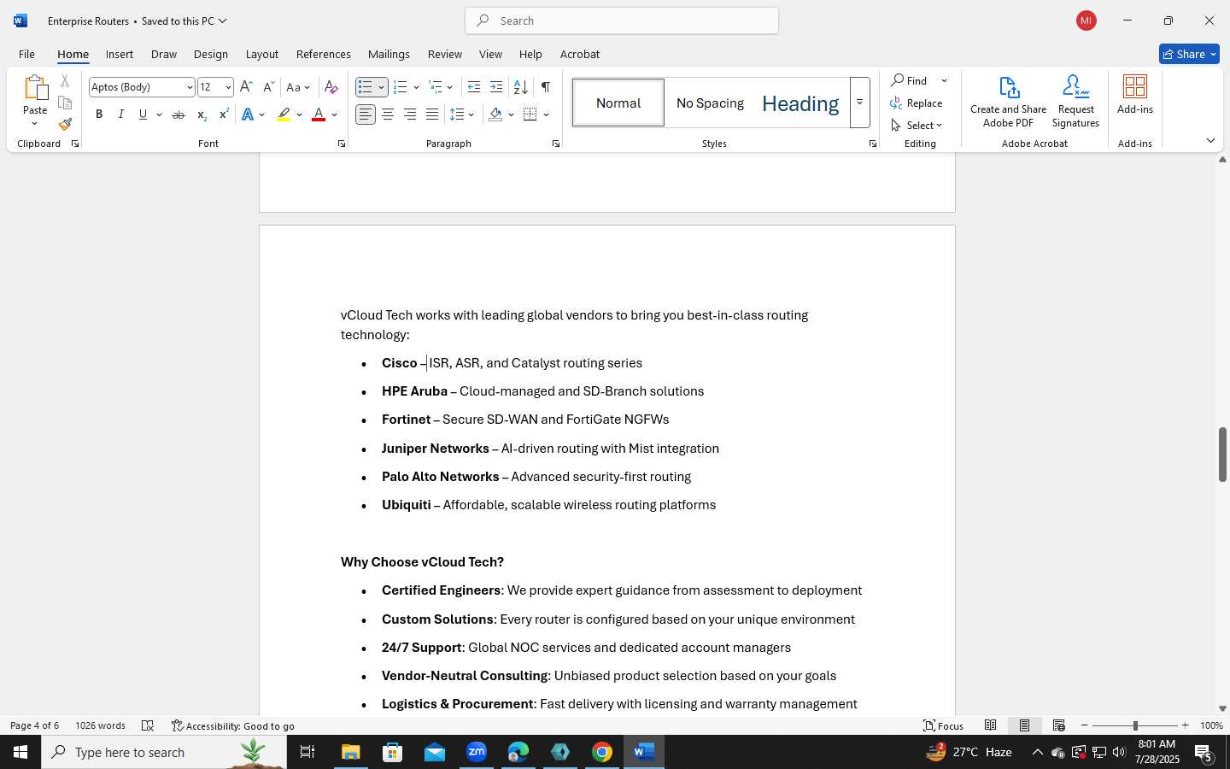1230x769 pixels.
Task: Collapse the ribbon with the chevron
Action: pos(1210,140)
